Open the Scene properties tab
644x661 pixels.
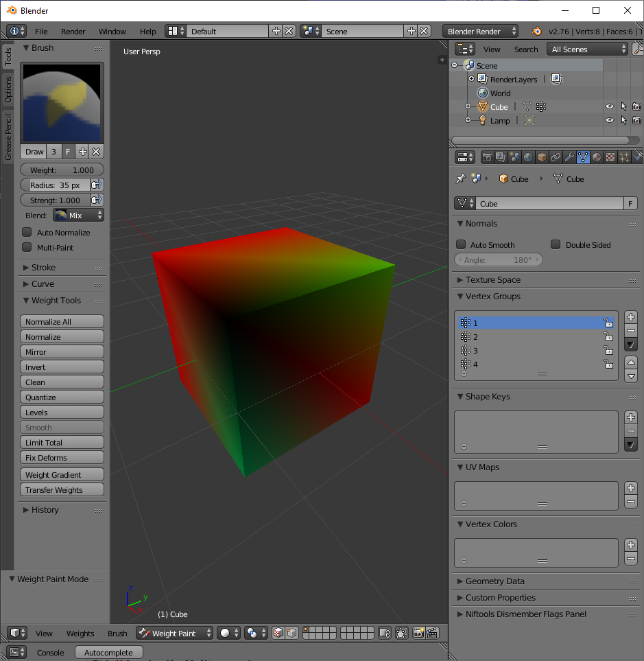(514, 157)
